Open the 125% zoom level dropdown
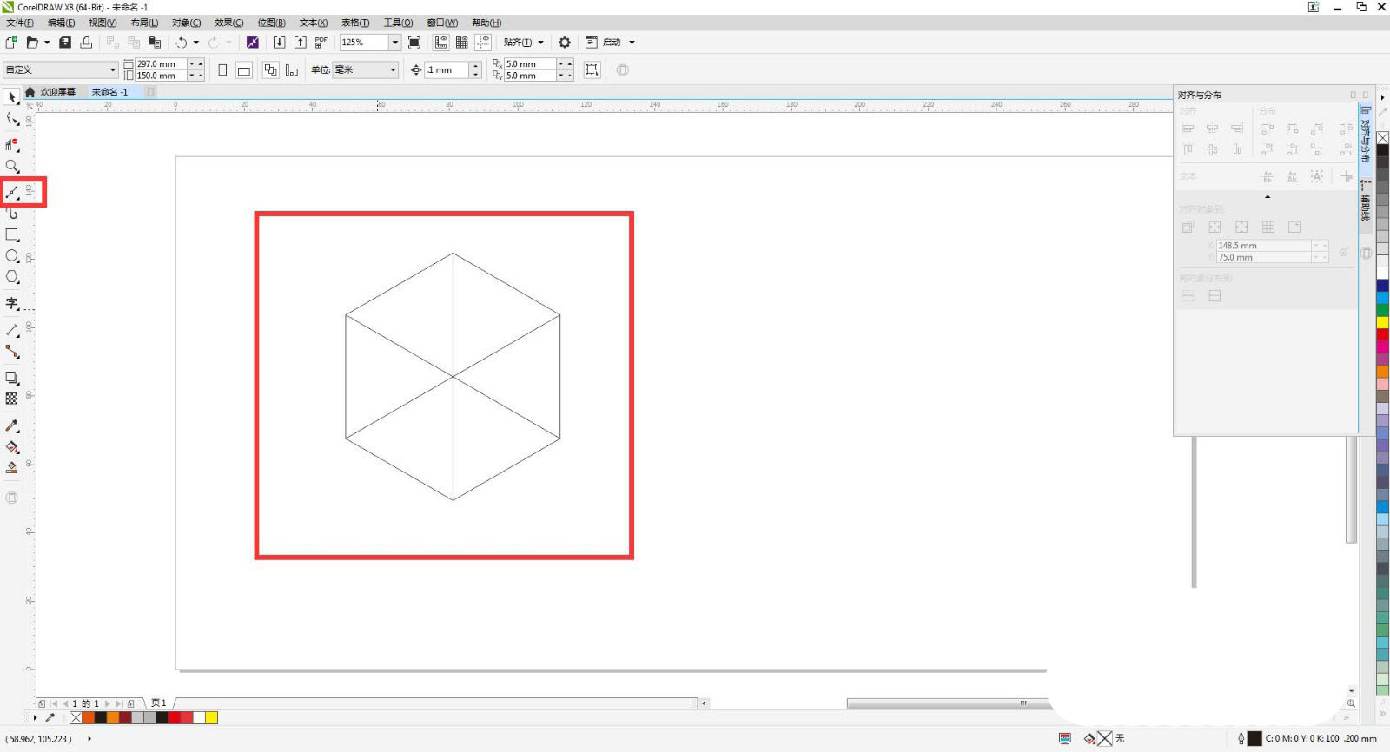This screenshot has width=1390, height=752. tap(394, 43)
